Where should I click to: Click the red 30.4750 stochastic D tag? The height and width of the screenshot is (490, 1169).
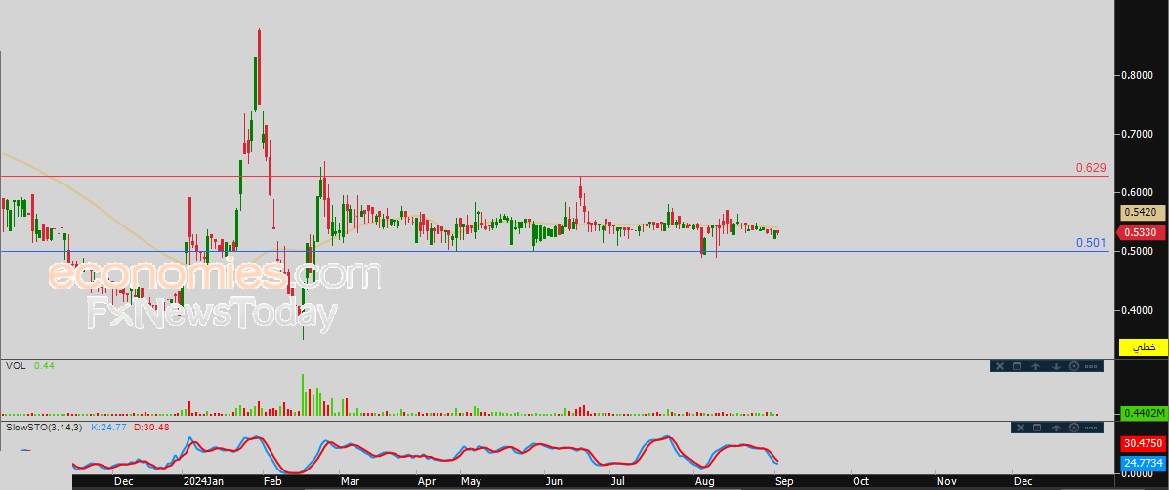(x=1144, y=443)
